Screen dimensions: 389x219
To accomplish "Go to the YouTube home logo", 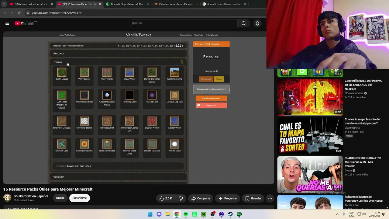I will tap(24, 23).
